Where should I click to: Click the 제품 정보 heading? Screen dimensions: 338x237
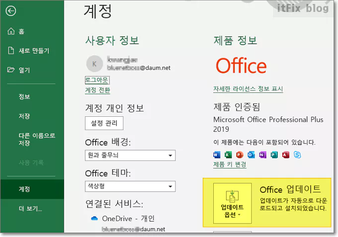pos(235,40)
